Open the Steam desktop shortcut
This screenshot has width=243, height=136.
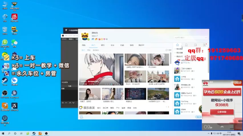(x=5, y=81)
